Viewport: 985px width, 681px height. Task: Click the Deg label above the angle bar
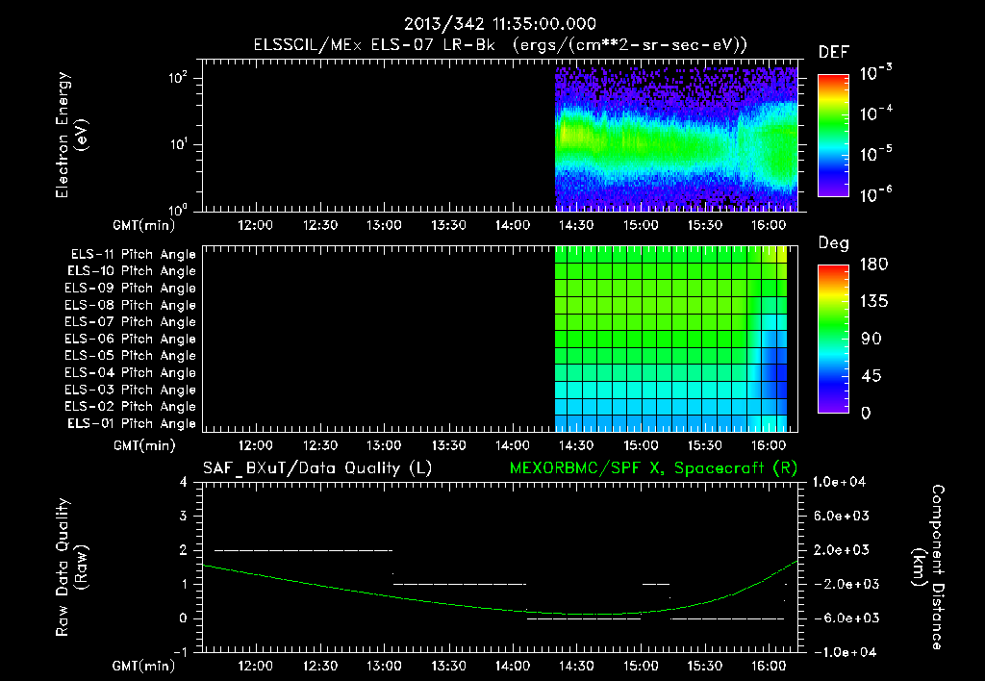[x=834, y=243]
